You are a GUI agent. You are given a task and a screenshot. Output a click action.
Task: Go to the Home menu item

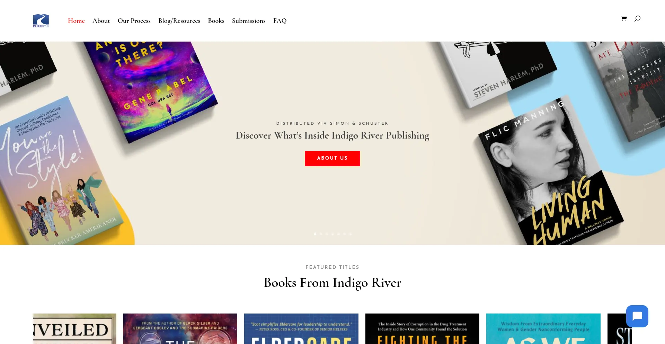click(76, 21)
